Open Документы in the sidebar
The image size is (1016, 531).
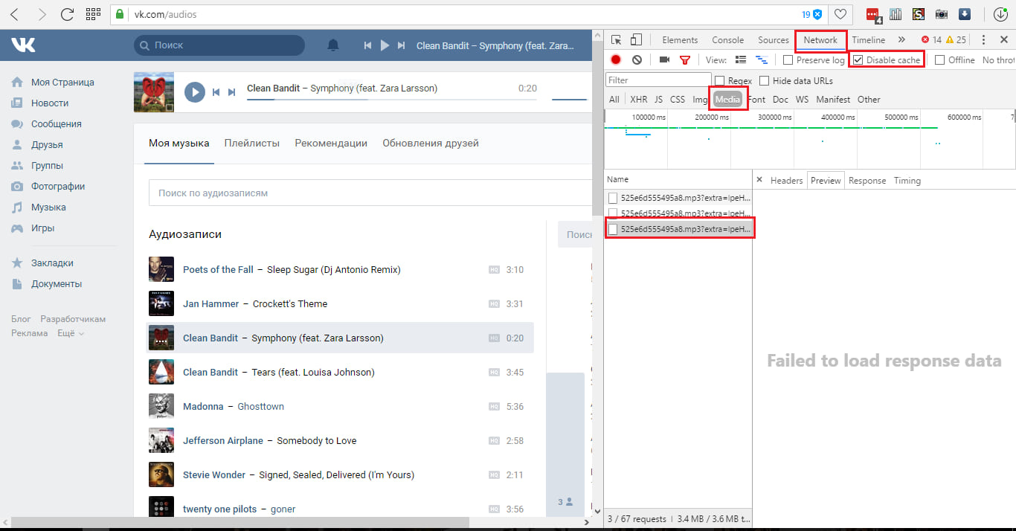pyautogui.click(x=57, y=284)
